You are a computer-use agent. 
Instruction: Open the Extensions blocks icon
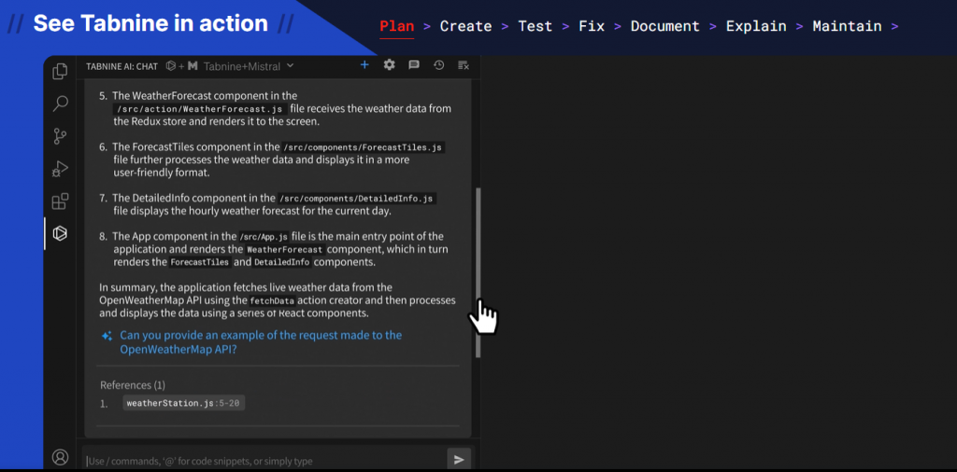click(60, 201)
